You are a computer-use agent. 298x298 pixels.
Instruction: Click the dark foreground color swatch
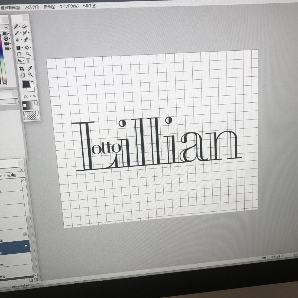[x=26, y=84]
